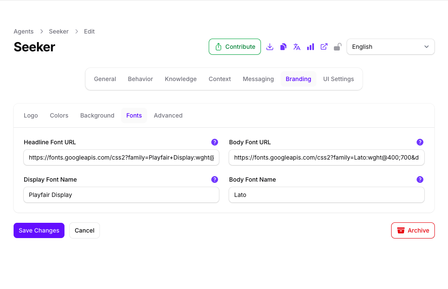Switch to the Knowledge tab

coord(181,79)
